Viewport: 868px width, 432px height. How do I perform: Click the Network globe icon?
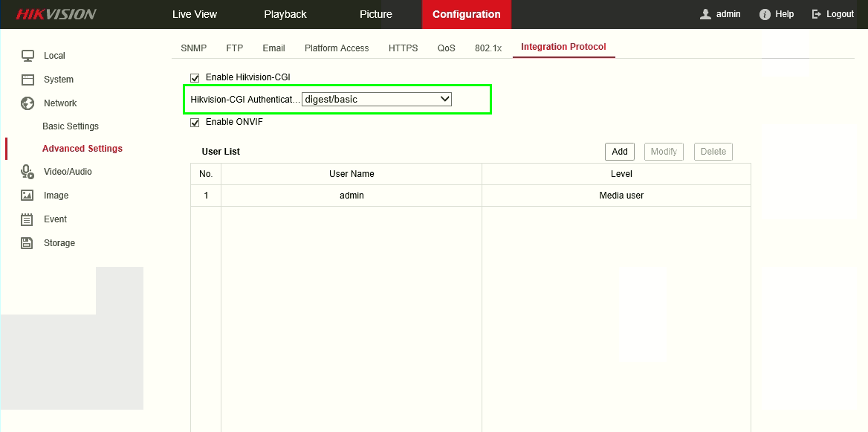coord(27,103)
